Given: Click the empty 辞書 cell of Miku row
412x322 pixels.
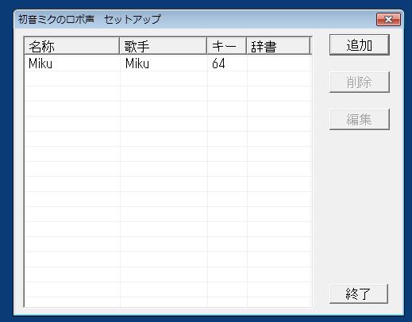Looking at the screenshot, I should [x=279, y=63].
